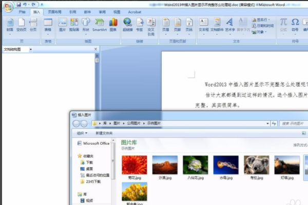The image size is (308, 205).
Task: Go forward in the insert picture dialog
Action: click(84, 124)
